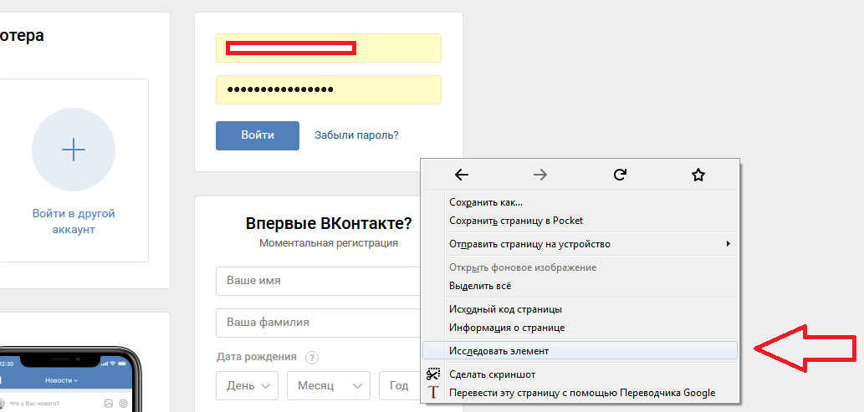864x412 pixels.
Task: Click 'Войти в другой аккаунт' link
Action: (74, 221)
